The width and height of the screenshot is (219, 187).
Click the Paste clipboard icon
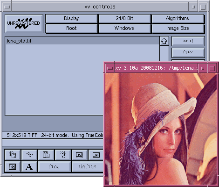point(46,155)
